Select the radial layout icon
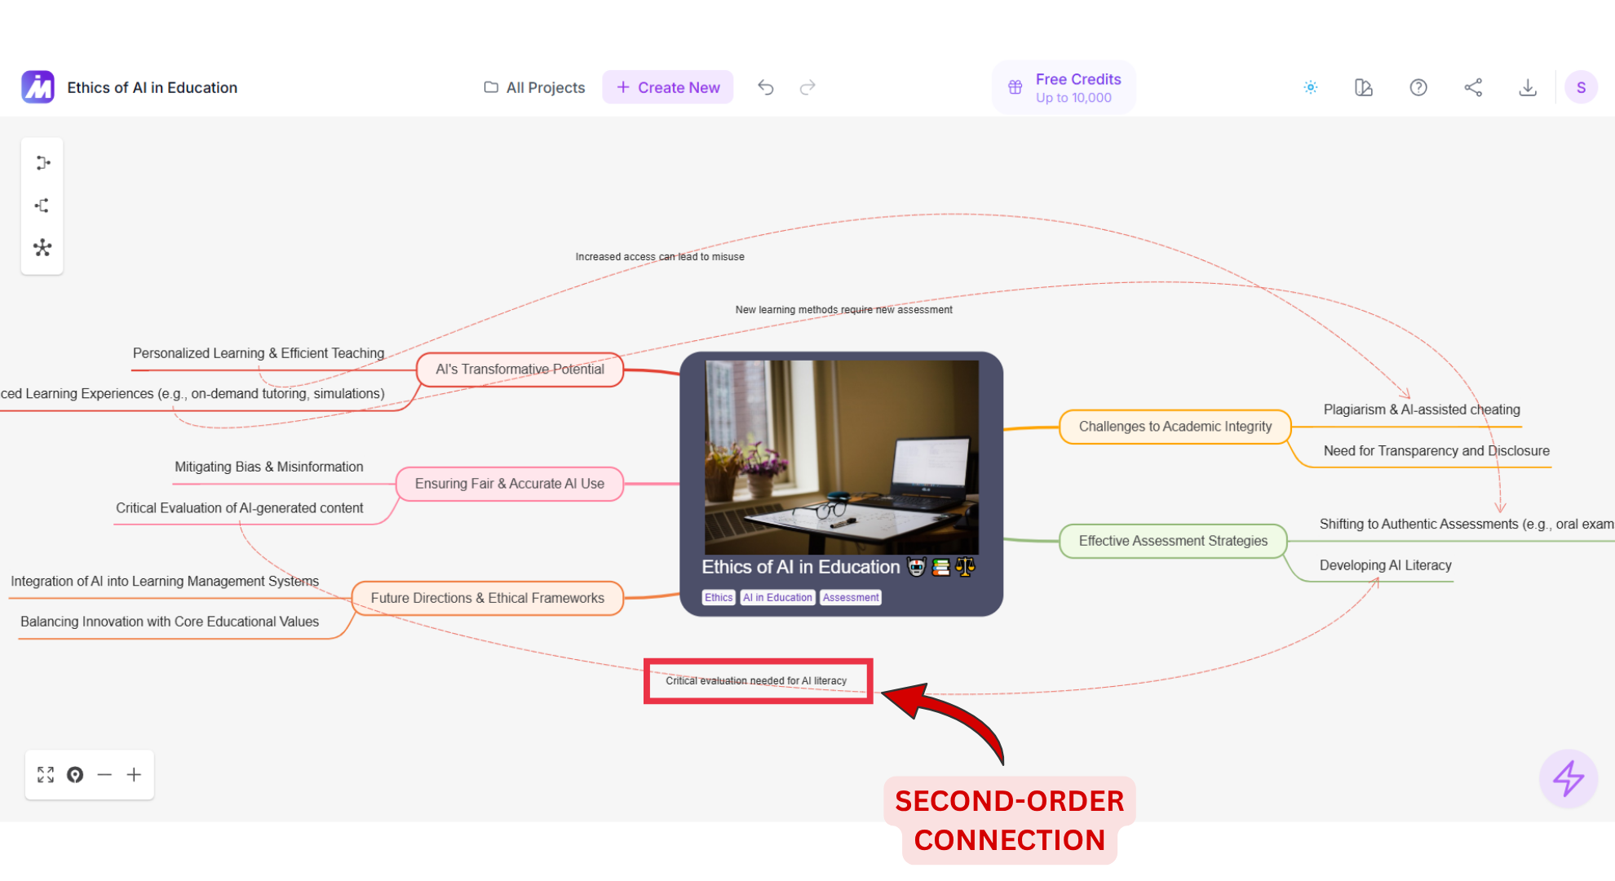The height and width of the screenshot is (881, 1615). 42,248
